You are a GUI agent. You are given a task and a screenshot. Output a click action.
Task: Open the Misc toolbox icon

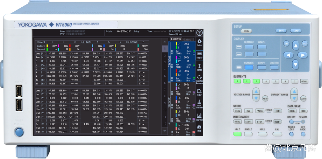(199, 128)
